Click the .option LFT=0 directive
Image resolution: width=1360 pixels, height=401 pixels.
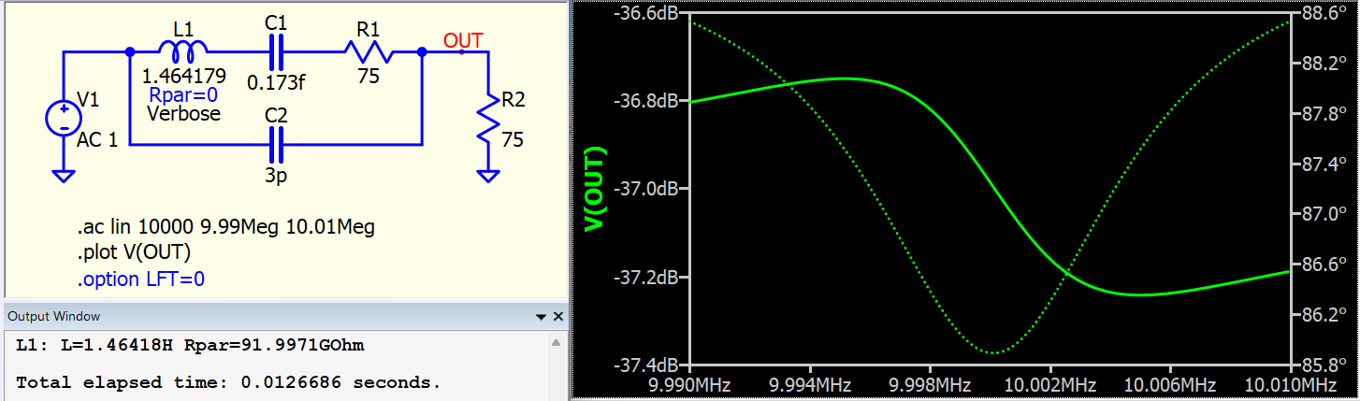[x=141, y=279]
